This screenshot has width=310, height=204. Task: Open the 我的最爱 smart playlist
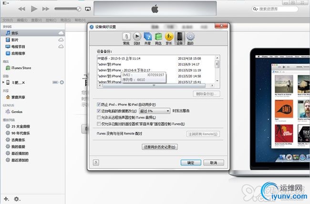pos(32,146)
